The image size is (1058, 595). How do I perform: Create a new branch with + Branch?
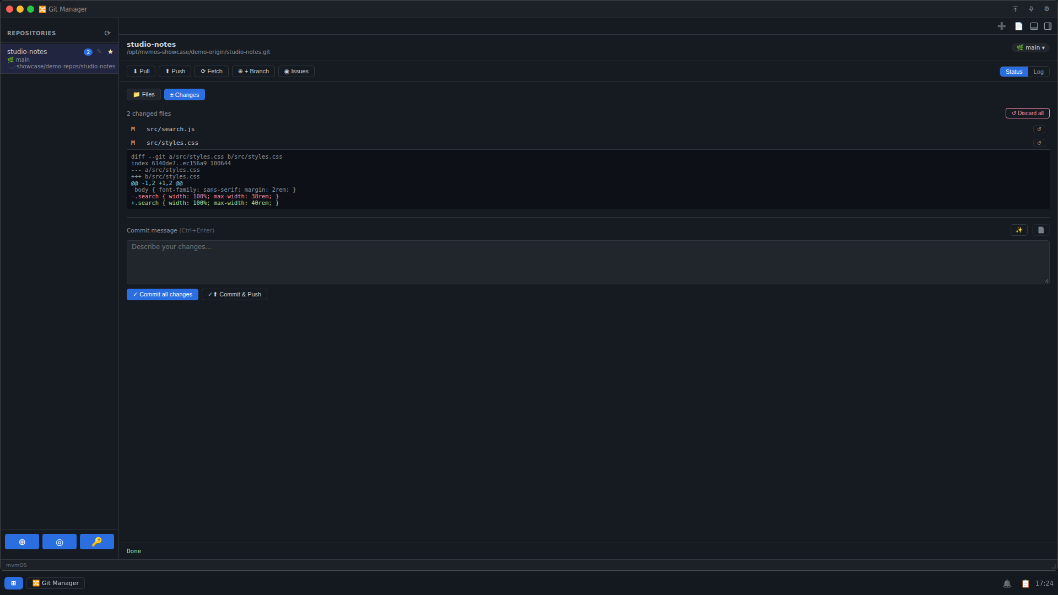point(253,71)
